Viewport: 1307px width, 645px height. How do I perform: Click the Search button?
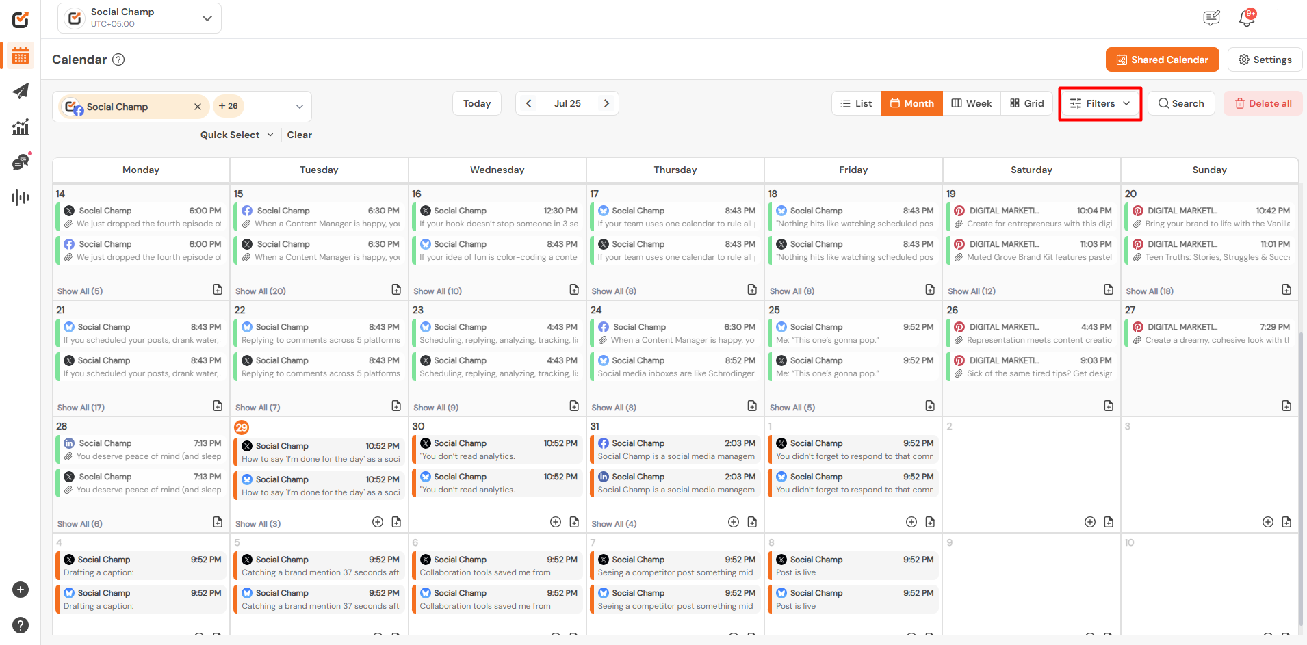coord(1181,103)
